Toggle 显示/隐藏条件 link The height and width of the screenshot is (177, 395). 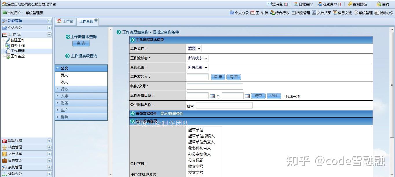click(172, 114)
